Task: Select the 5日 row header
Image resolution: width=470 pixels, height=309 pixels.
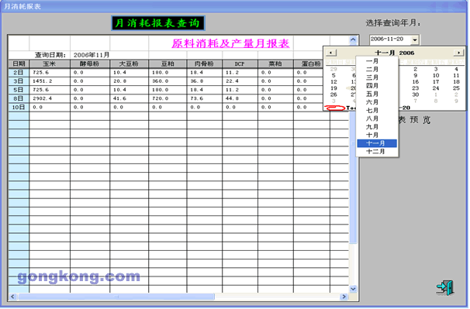Action: point(19,90)
